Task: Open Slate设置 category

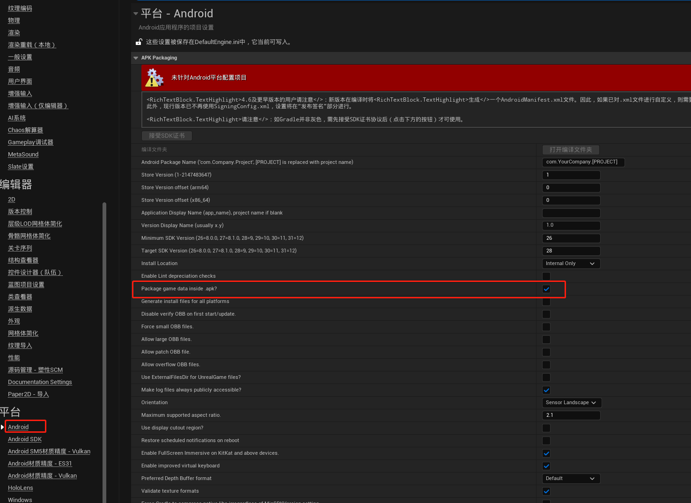Action: click(x=21, y=167)
